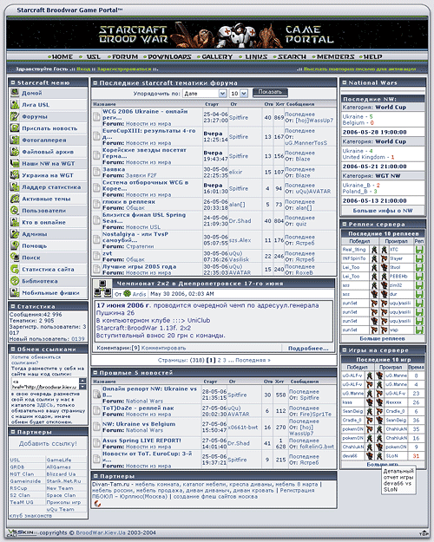Open thread глюки в реплеях
The width and height of the screenshot is (434, 542).
pyautogui.click(x=128, y=201)
